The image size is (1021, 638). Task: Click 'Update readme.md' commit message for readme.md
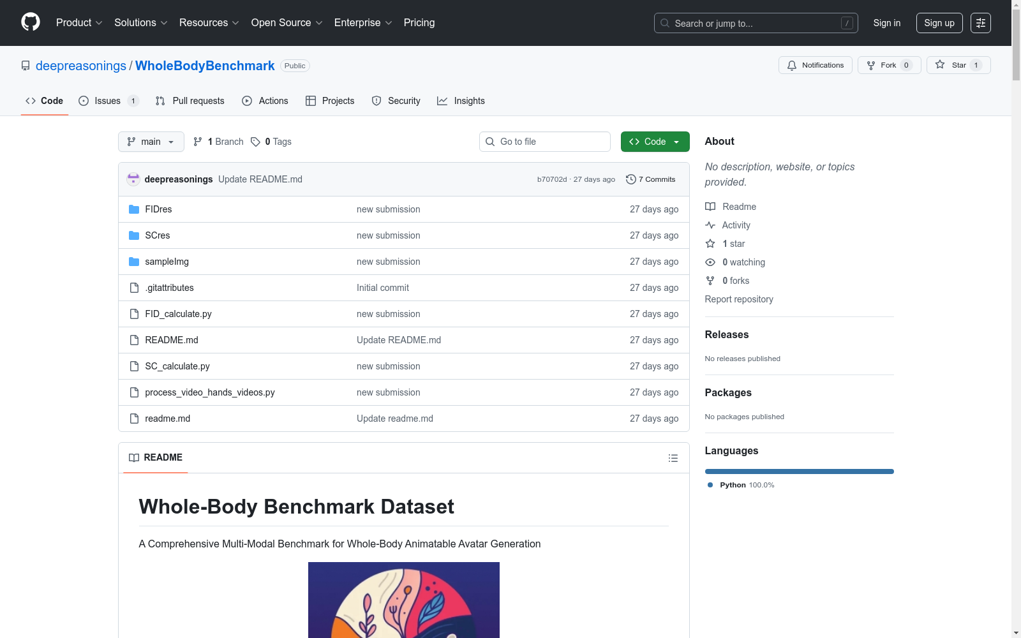(395, 419)
